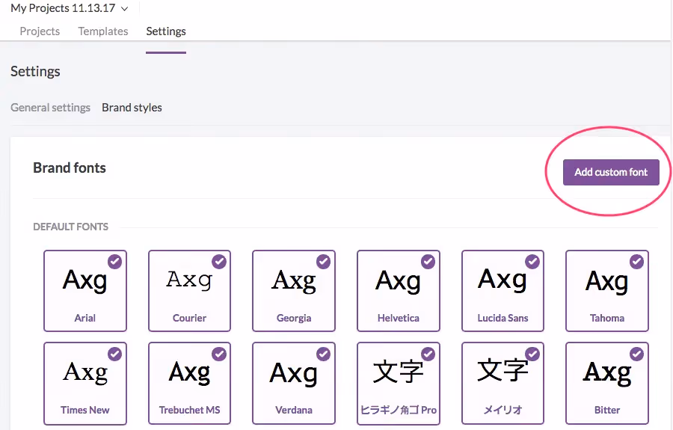Image resolution: width=673 pixels, height=430 pixels.
Task: Open the My Projects 11.13.17 dropdown
Action: [69, 8]
